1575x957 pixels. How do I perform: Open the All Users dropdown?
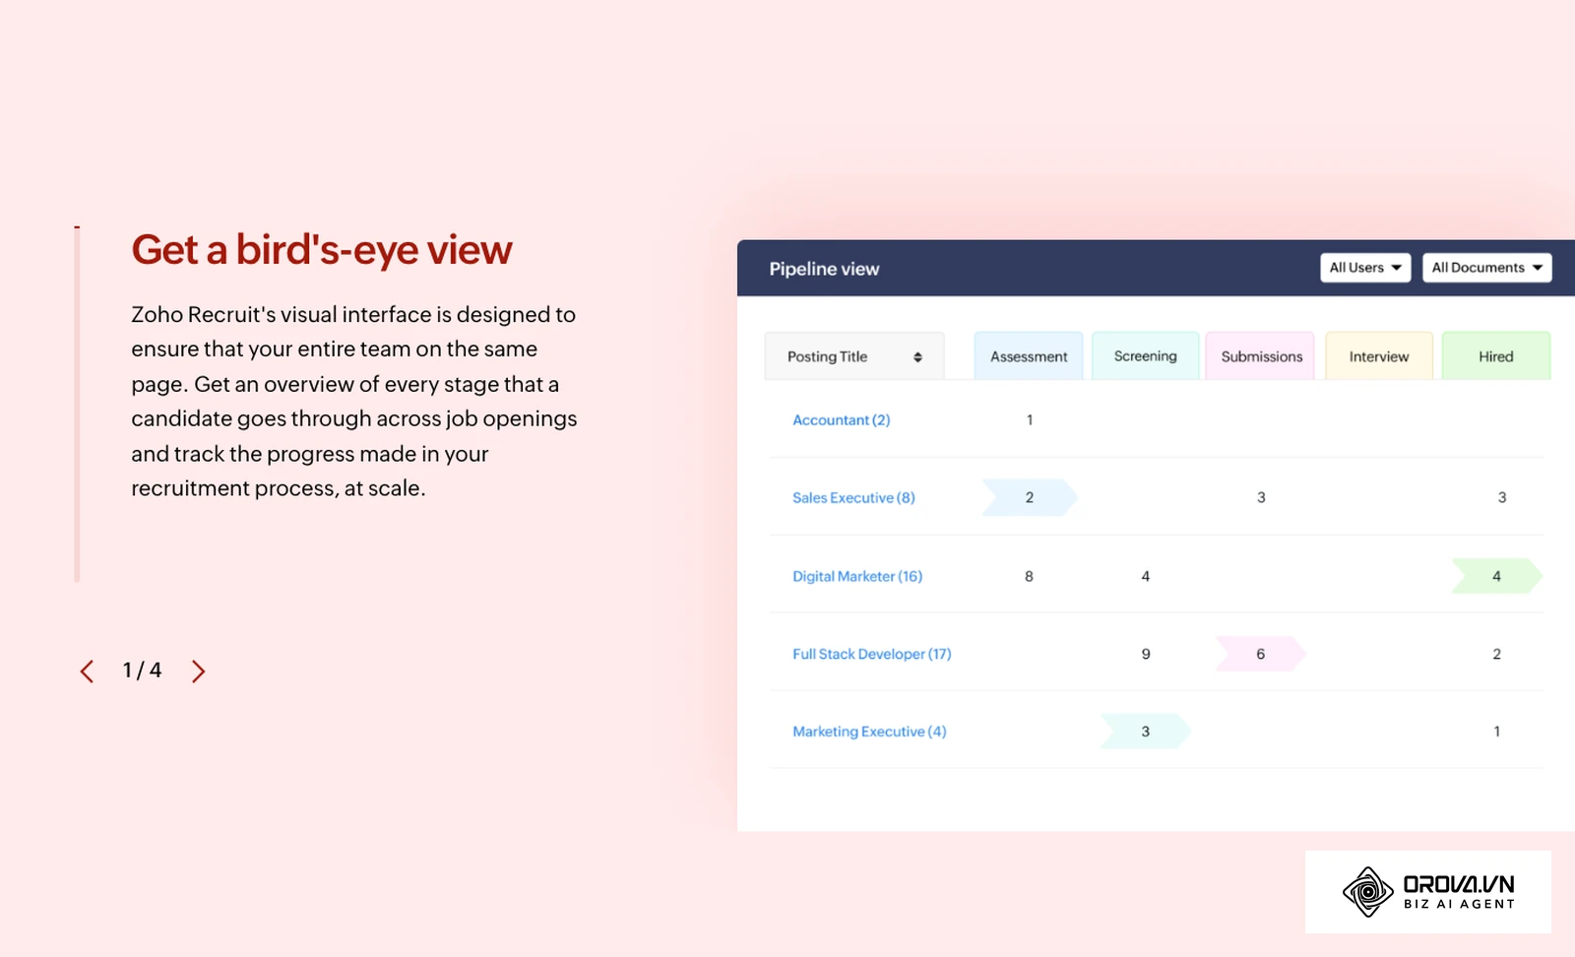click(1365, 268)
